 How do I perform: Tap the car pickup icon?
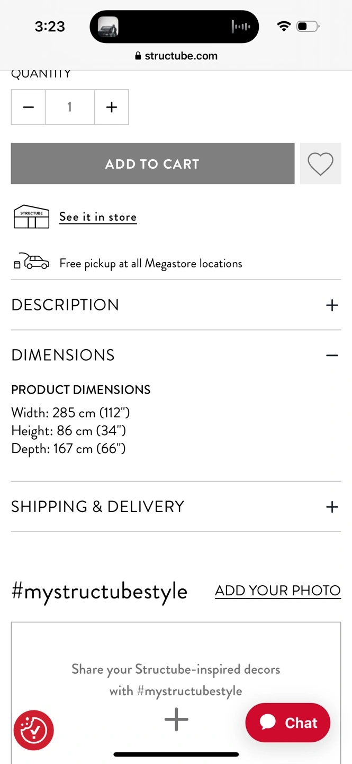tap(32, 262)
